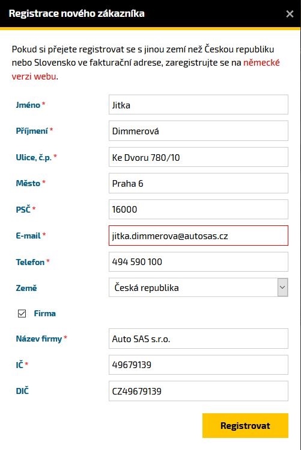Screen dimensions: 301x450
Task: Focus the Jméno field containing Jitka
Action: 198,105
